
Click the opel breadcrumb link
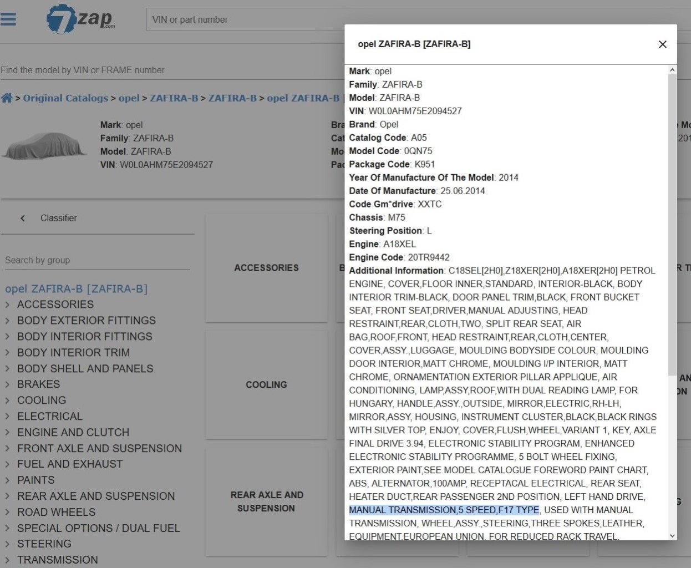(129, 98)
